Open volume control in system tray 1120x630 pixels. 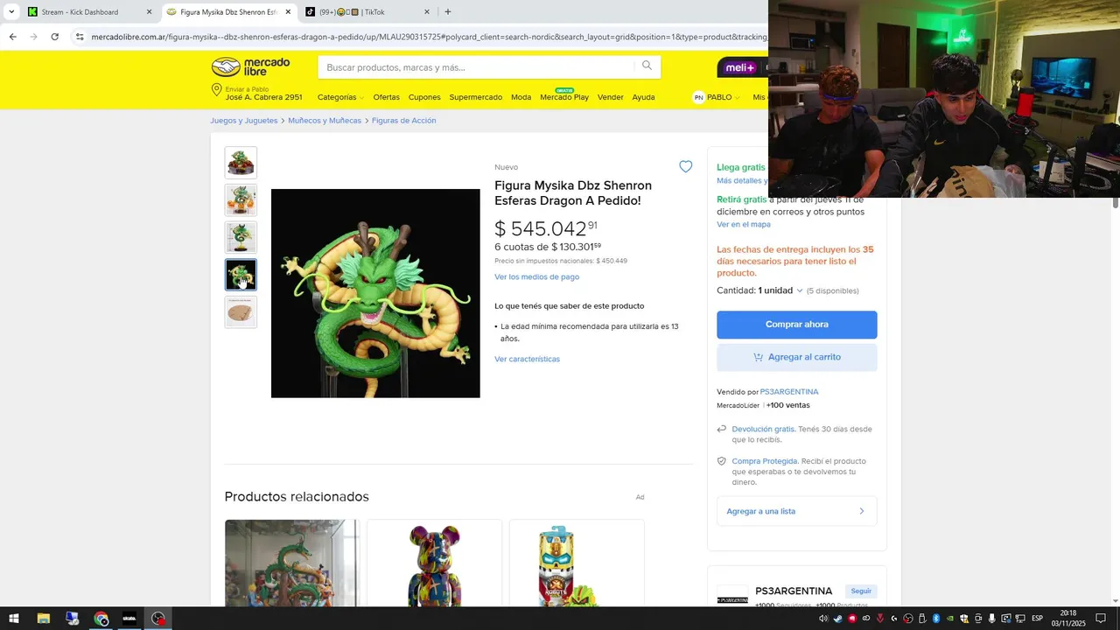[823, 619]
